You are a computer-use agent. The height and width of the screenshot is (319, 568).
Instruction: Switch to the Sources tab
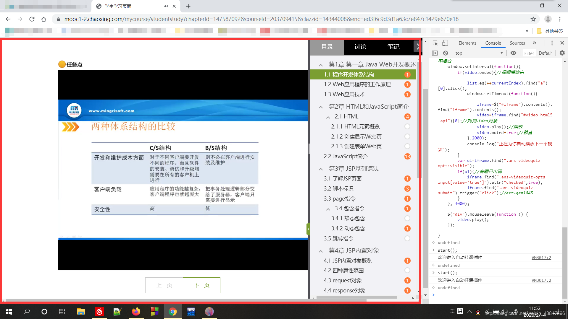[x=517, y=43]
